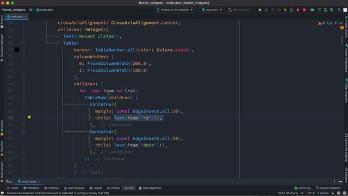The height and width of the screenshot is (196, 348).
Task: Click the orange marker on editor scrollbar
Action: coord(342,28)
